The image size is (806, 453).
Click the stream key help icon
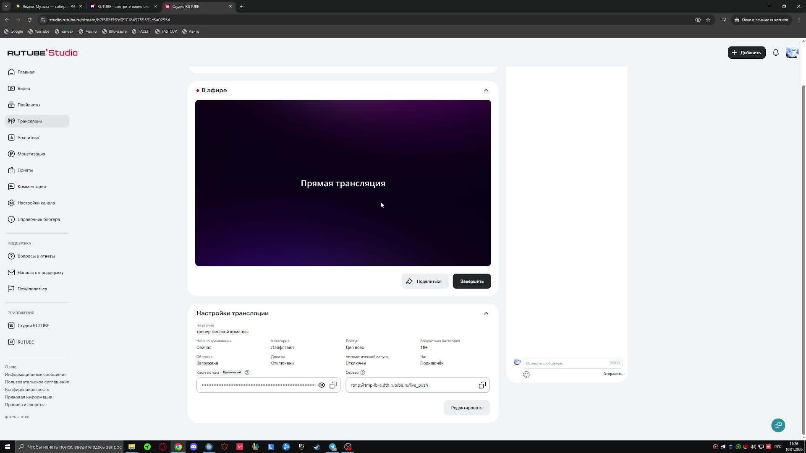tap(247, 372)
